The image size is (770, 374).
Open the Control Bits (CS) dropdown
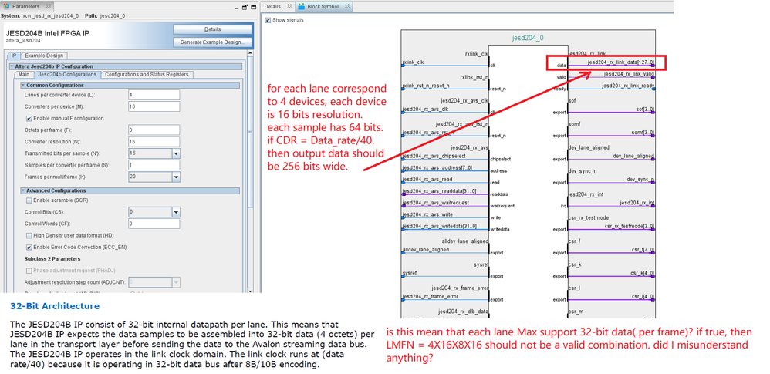click(175, 212)
